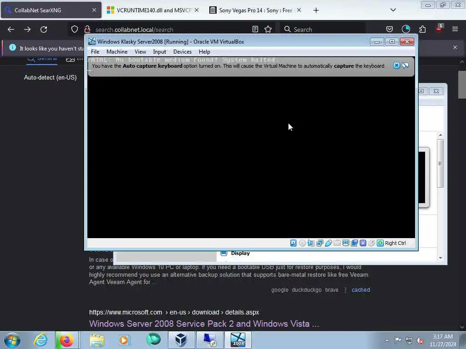Open a new Firefox tab
This screenshot has width=466, height=349.
pyautogui.click(x=316, y=10)
